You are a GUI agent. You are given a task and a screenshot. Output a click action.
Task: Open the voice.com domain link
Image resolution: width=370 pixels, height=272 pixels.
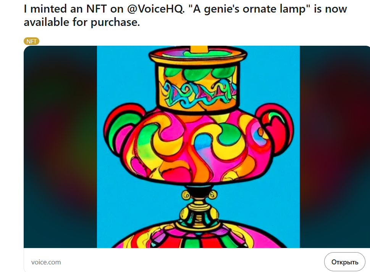(x=46, y=262)
